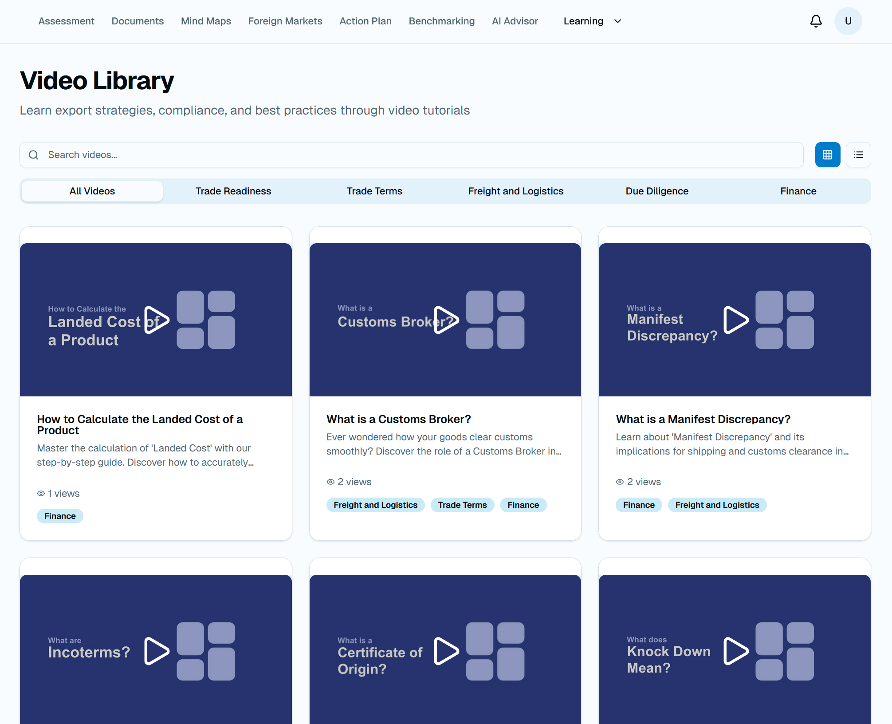892x724 pixels.
Task: Filter by Trade Terms tab
Action: (374, 191)
